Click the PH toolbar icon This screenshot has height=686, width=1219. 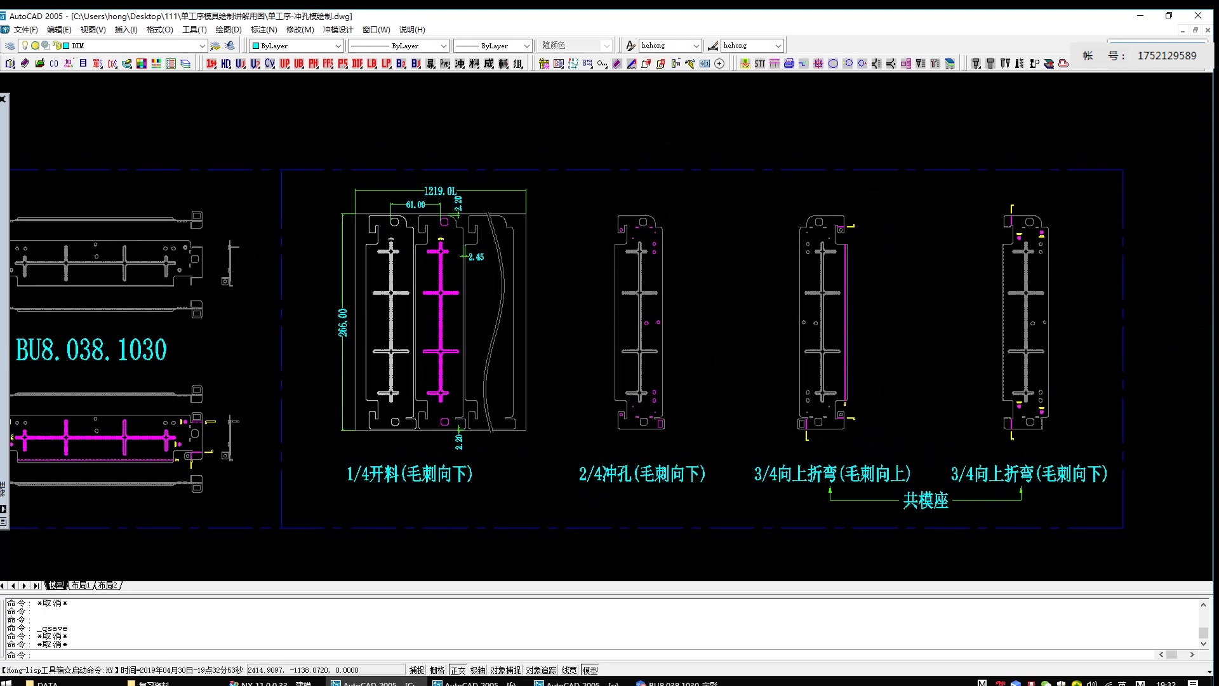click(314, 64)
